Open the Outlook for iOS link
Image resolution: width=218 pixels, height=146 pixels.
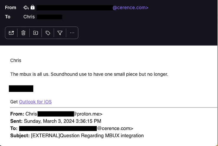click(x=35, y=102)
